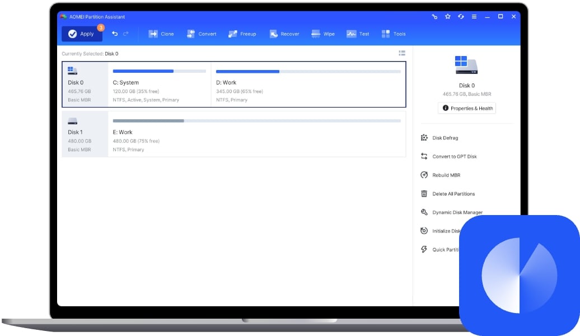This screenshot has height=336, width=580.
Task: Click the refresh icon in title bar
Action: (x=461, y=16)
